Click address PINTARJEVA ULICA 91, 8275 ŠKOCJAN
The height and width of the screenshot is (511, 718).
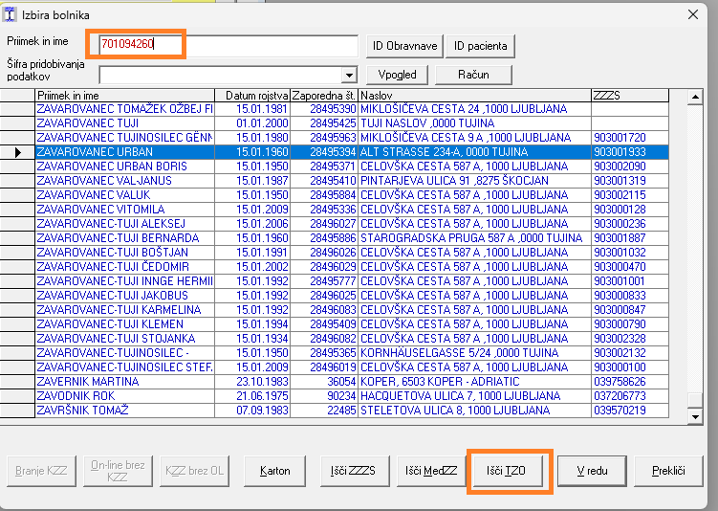[x=454, y=181]
